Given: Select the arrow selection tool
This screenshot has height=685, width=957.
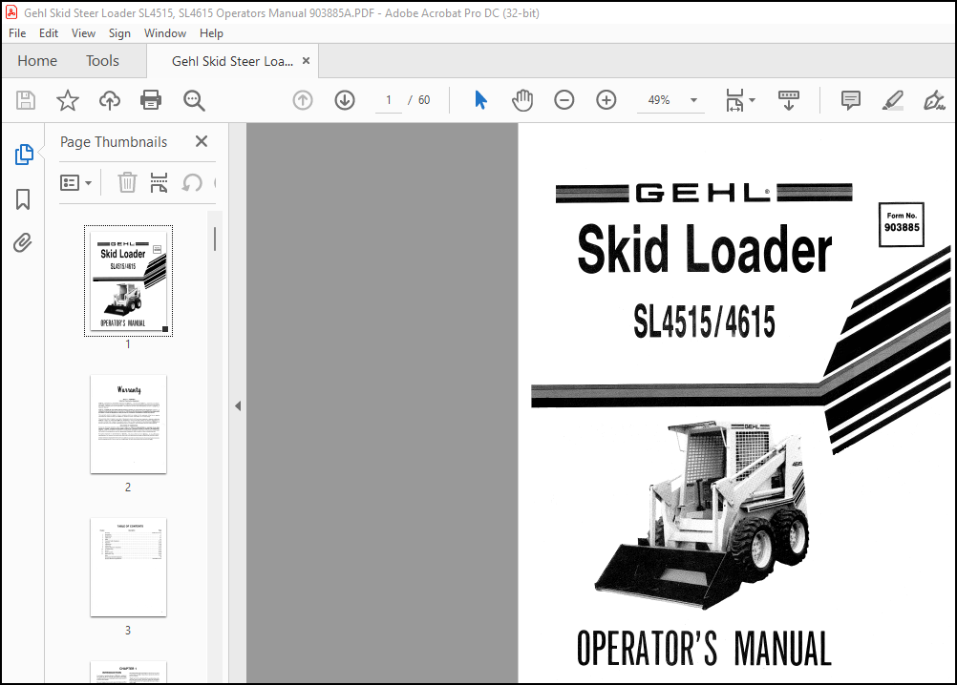Looking at the screenshot, I should tap(481, 100).
